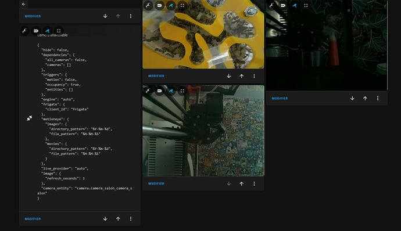
Task: Click MODIFIER under dark leaf-wallpaper card
Action: point(280,99)
